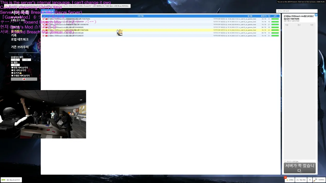The image size is (326, 183).
Task: Open the problems button with warning icon
Action: (x=290, y=180)
